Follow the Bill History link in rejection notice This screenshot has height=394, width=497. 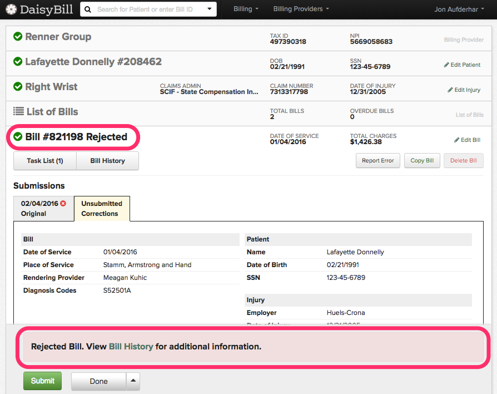(x=131, y=346)
